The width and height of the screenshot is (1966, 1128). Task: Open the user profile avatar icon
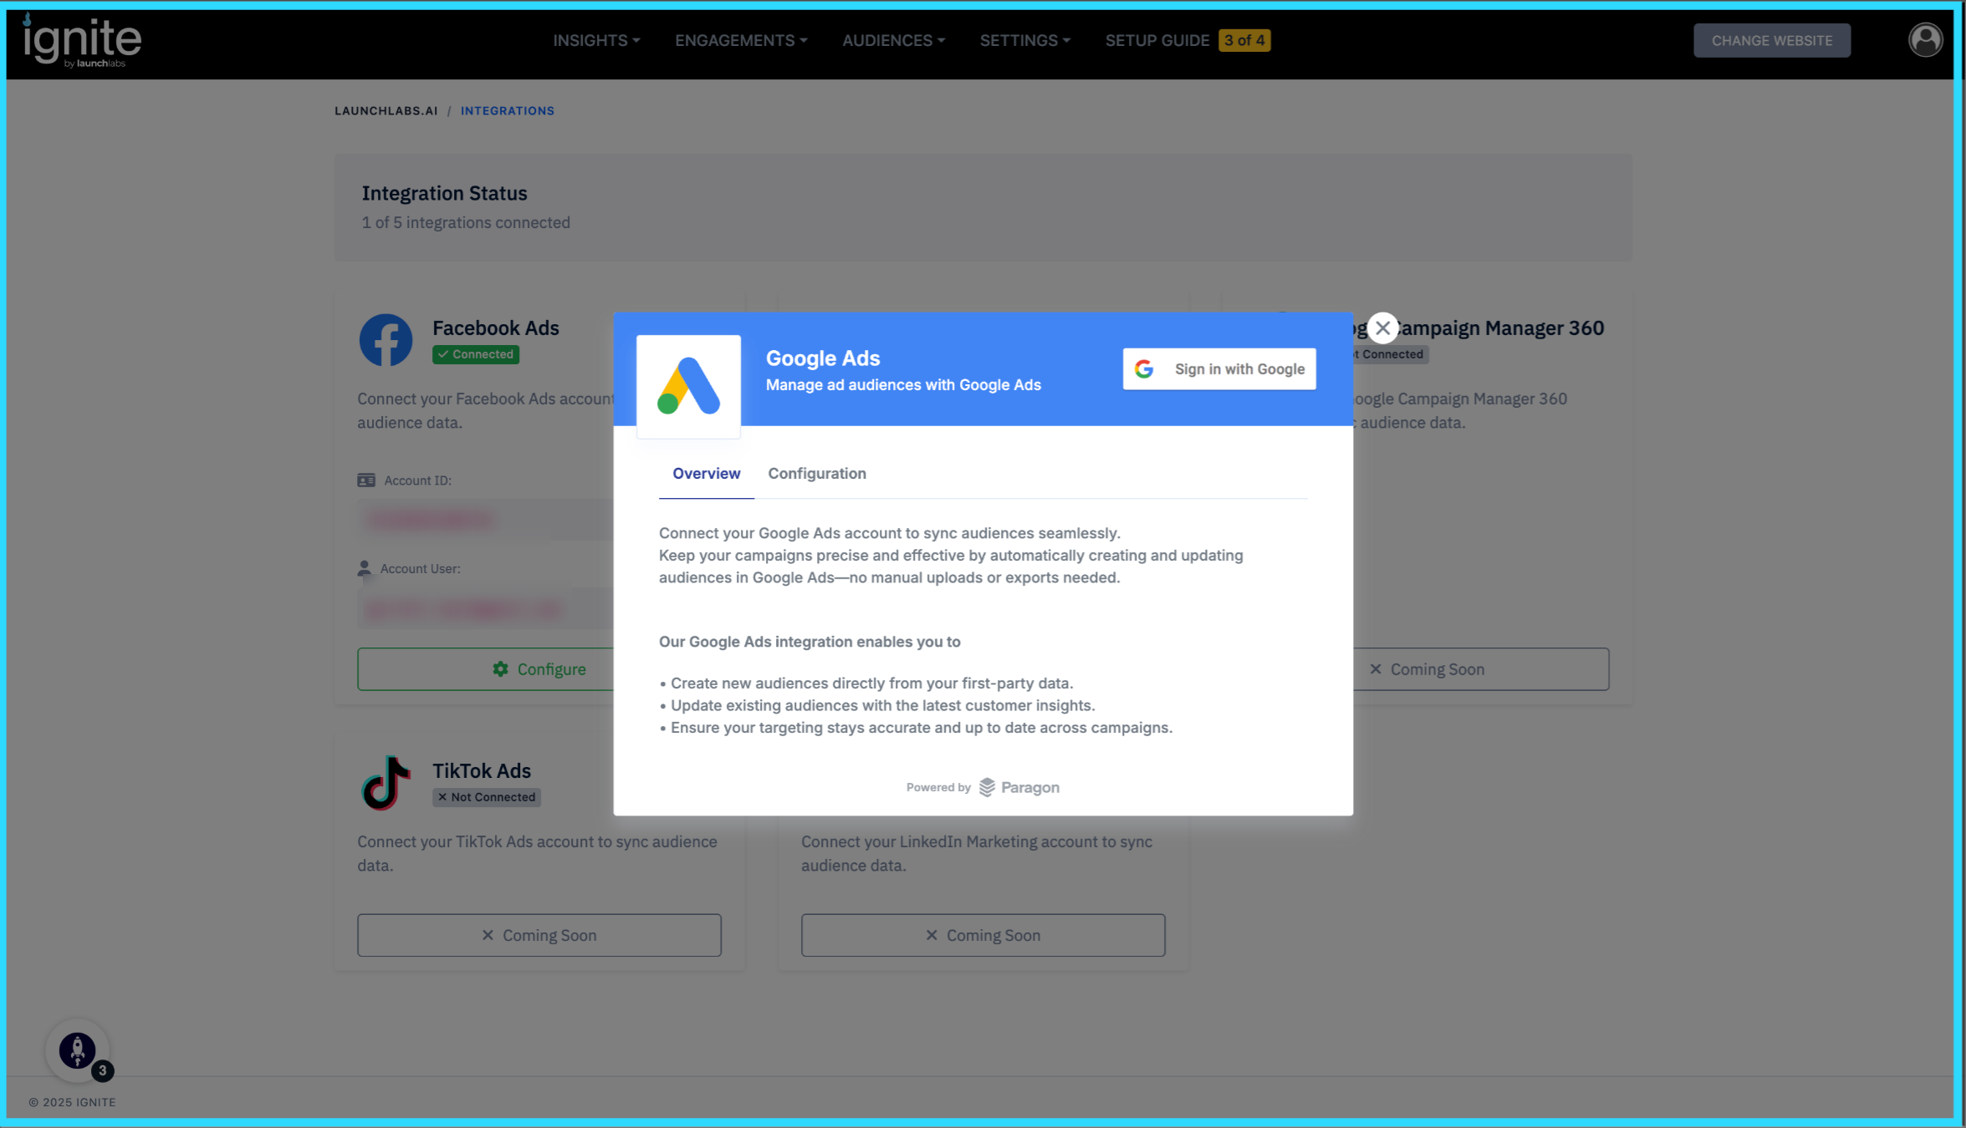[x=1924, y=40]
